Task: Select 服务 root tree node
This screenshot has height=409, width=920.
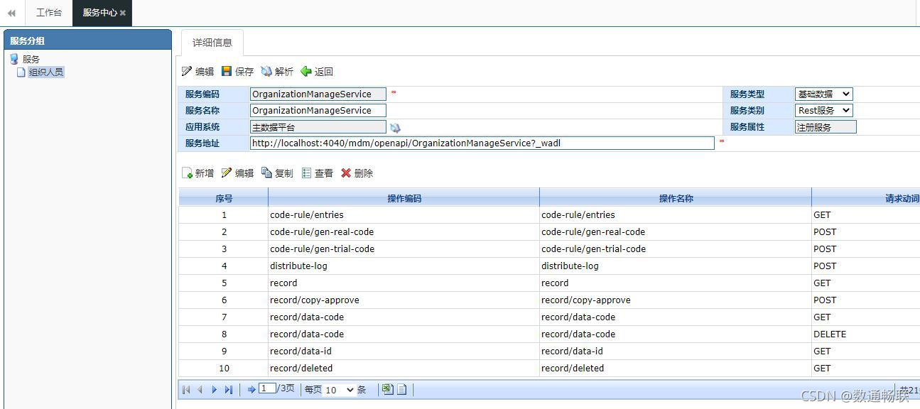Action: point(31,59)
